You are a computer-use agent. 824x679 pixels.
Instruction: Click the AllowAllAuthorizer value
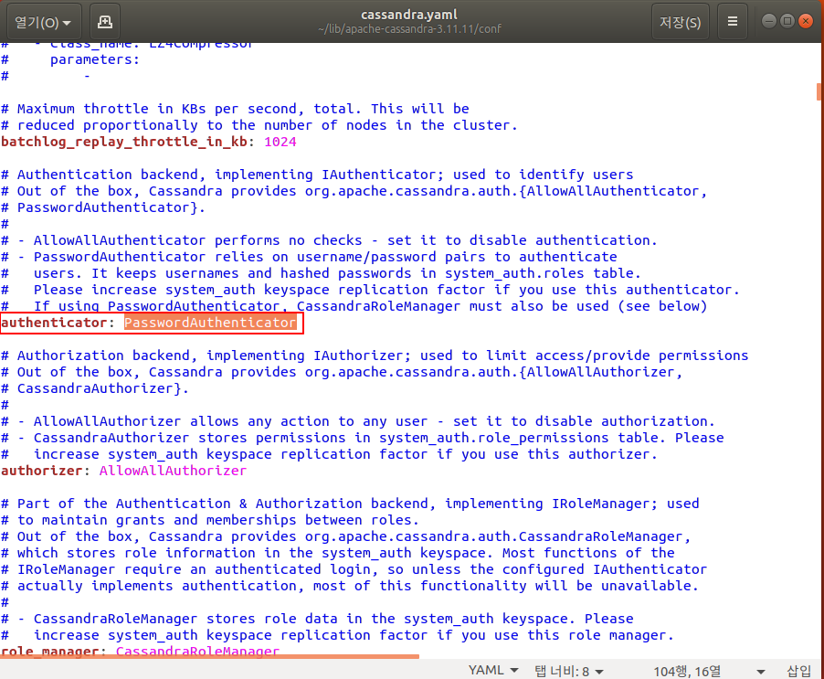pos(173,471)
